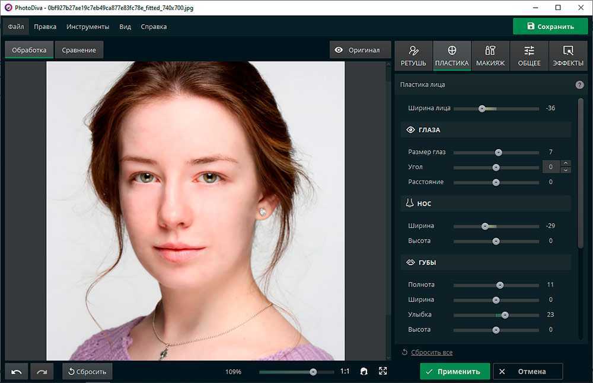593x383 pixels.
Task: Decrease Угол value with down arrow
Action: (x=566, y=170)
